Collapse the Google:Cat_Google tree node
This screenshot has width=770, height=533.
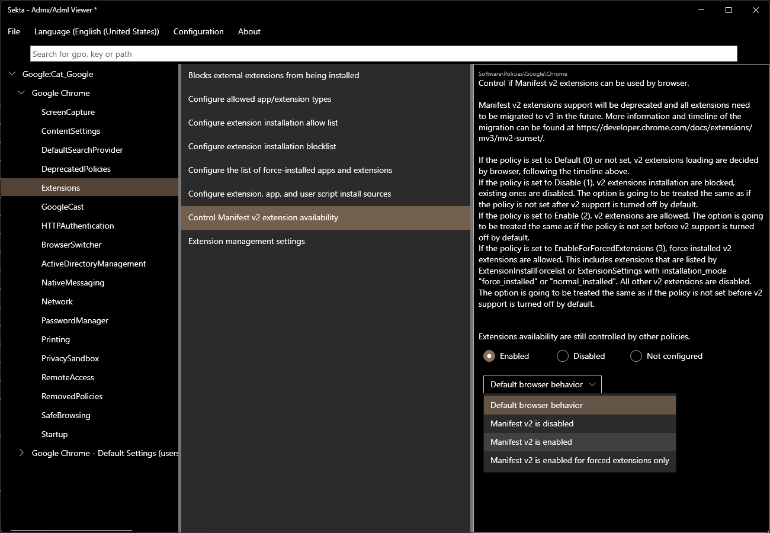[x=12, y=74]
